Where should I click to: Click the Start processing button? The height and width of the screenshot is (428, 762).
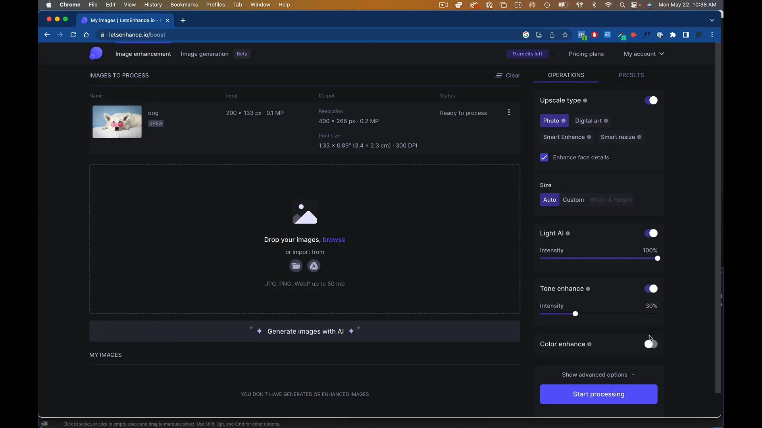598,394
